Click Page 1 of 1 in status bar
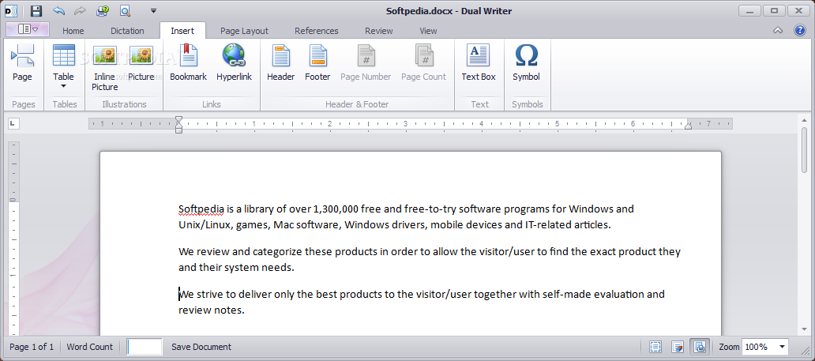 click(x=32, y=347)
